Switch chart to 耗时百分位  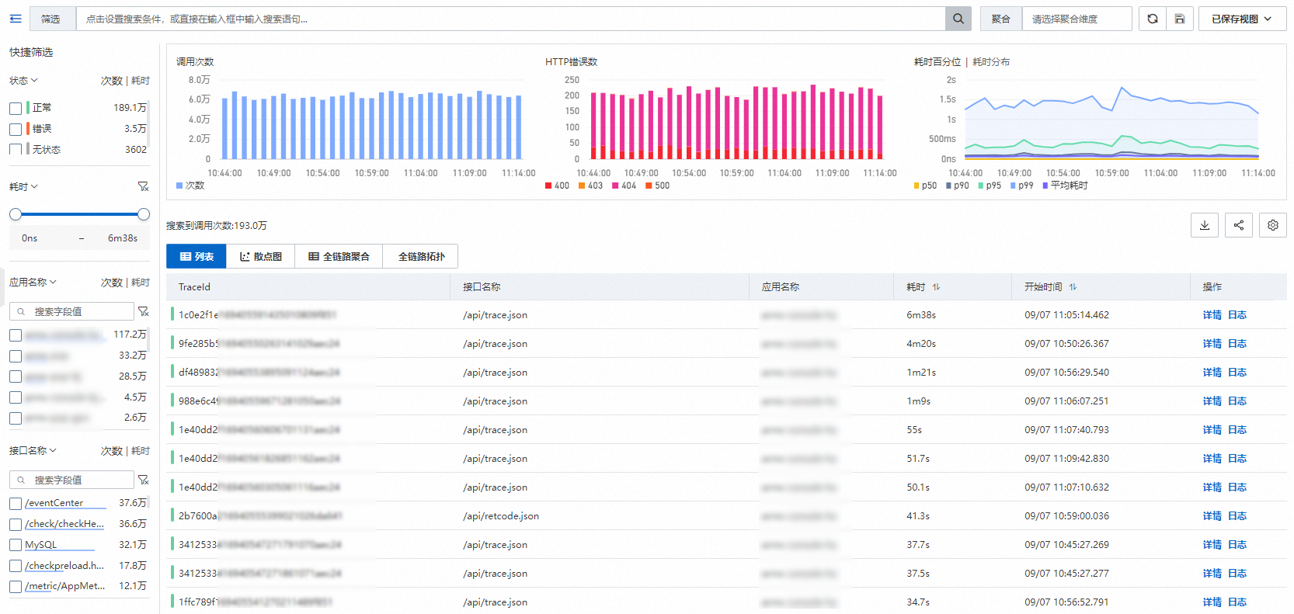937,62
